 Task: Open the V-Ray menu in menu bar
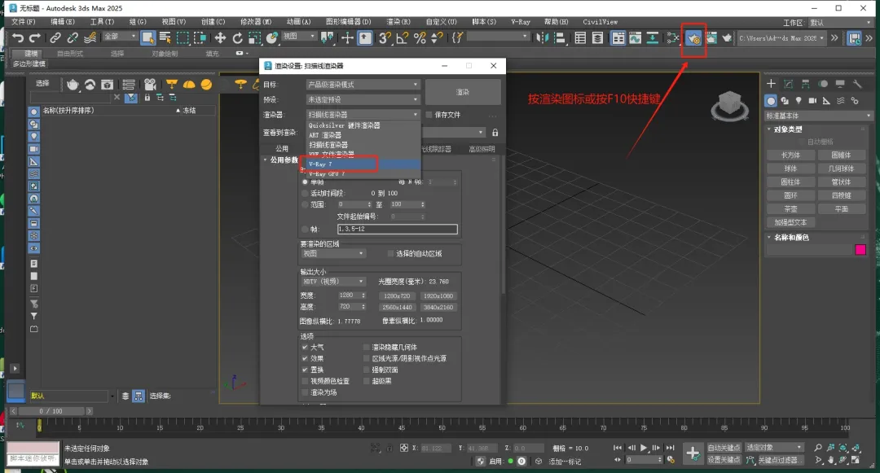coord(521,21)
